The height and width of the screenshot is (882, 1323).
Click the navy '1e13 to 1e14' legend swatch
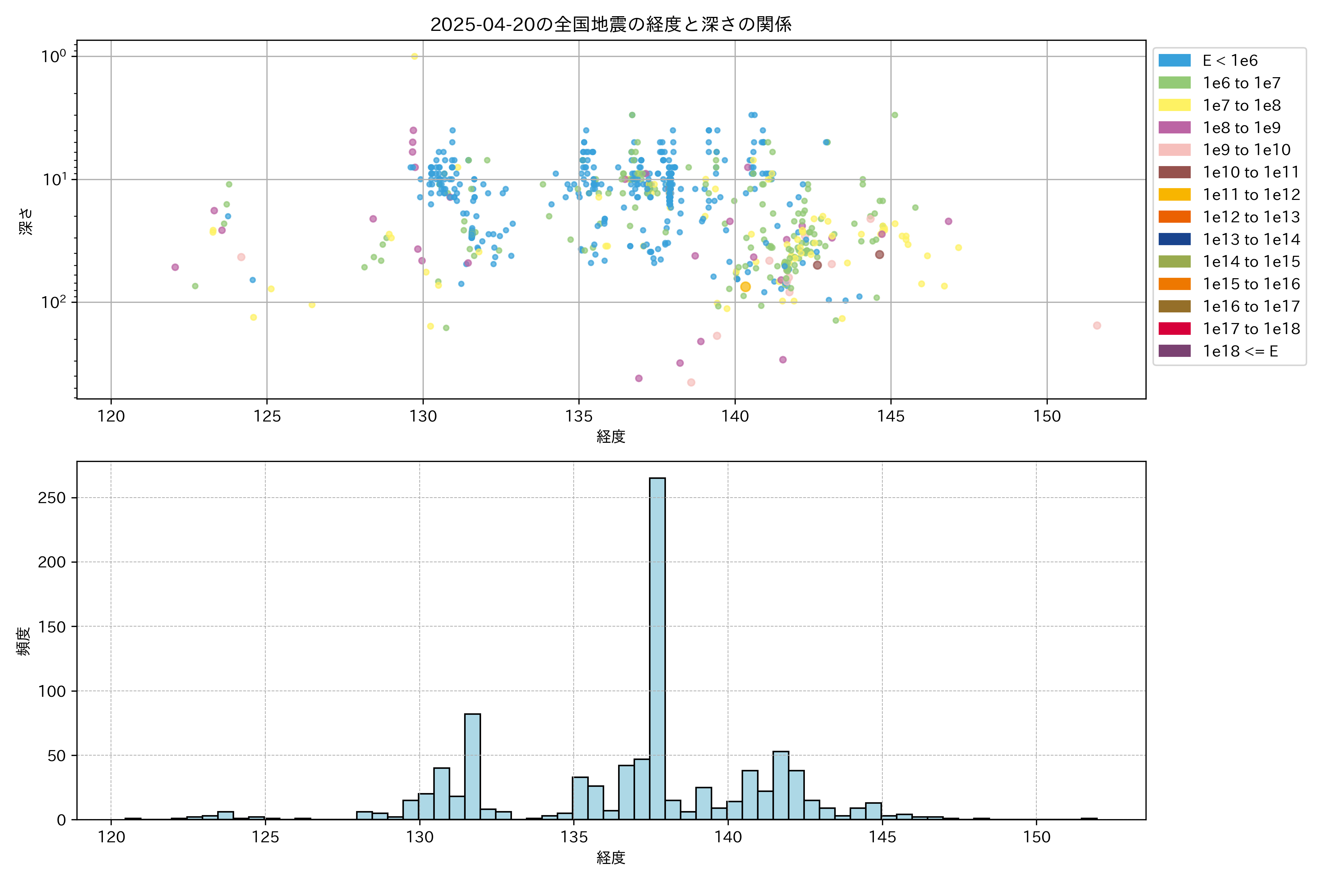click(1174, 239)
